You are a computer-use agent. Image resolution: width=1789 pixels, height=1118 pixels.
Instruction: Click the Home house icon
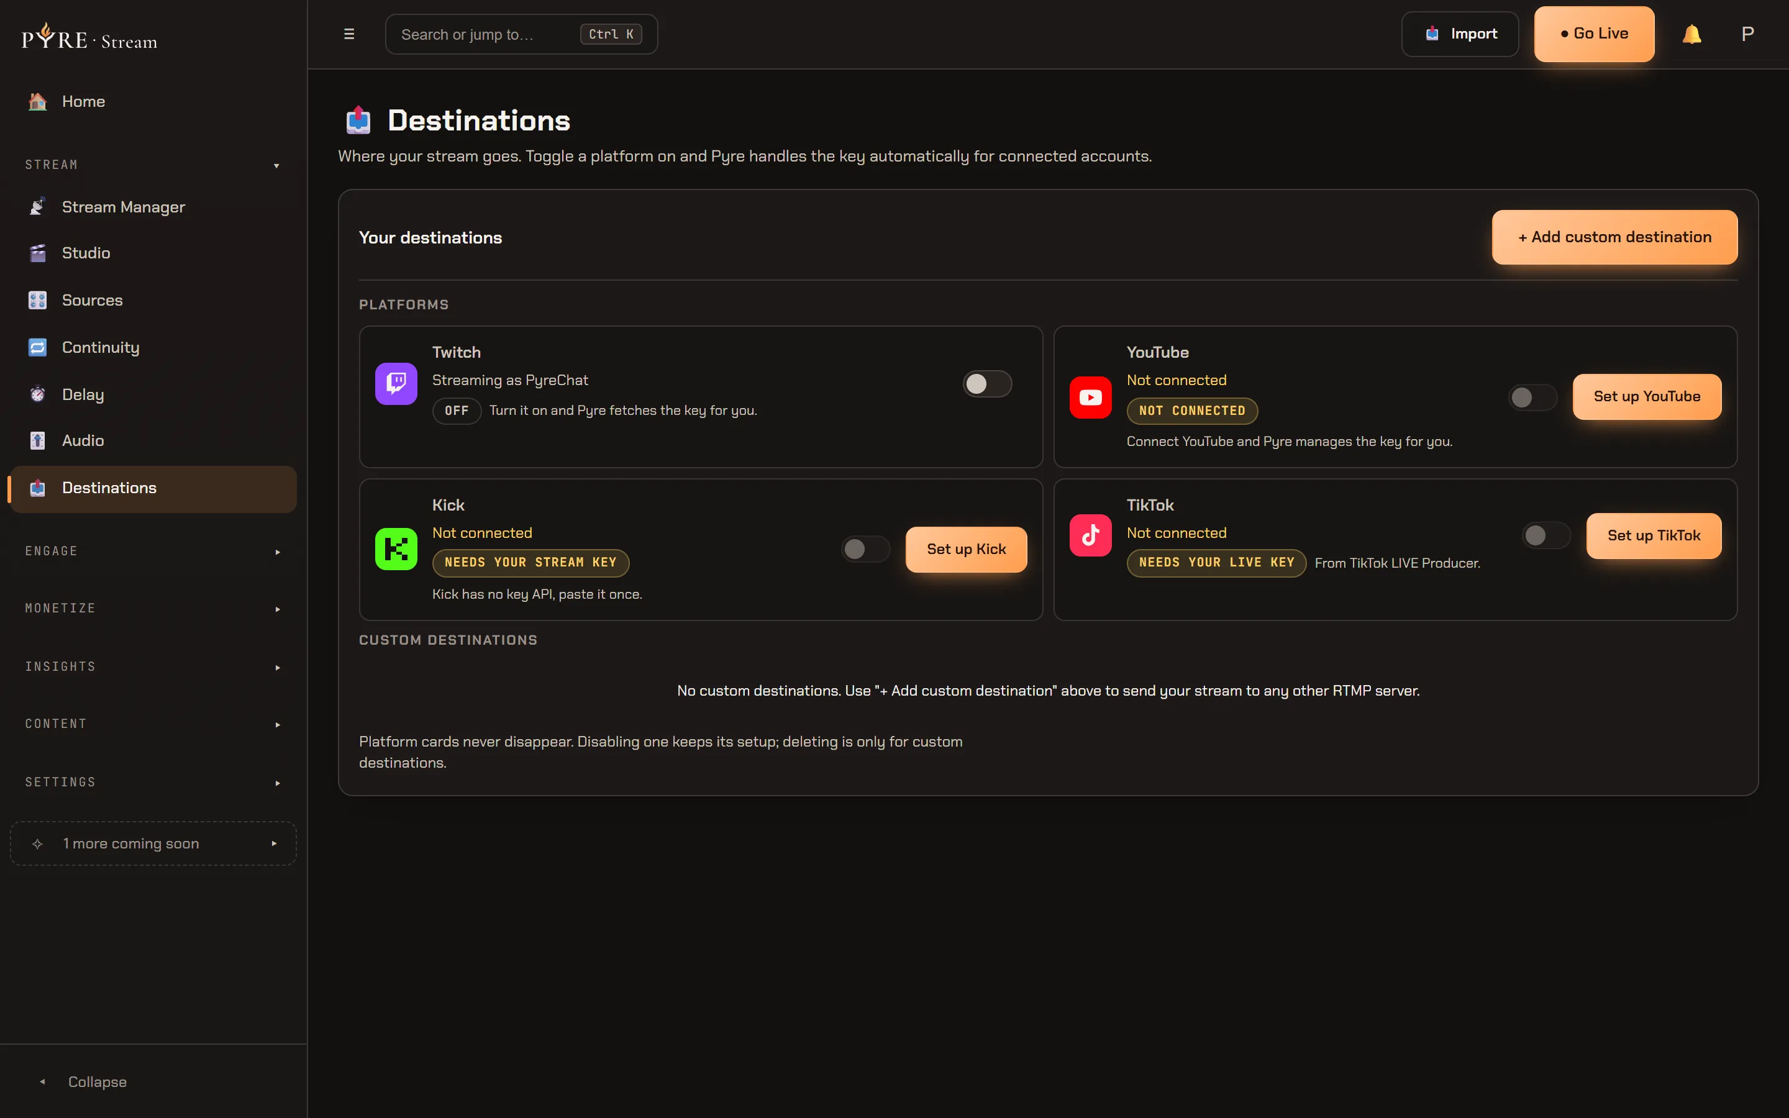[x=38, y=101]
